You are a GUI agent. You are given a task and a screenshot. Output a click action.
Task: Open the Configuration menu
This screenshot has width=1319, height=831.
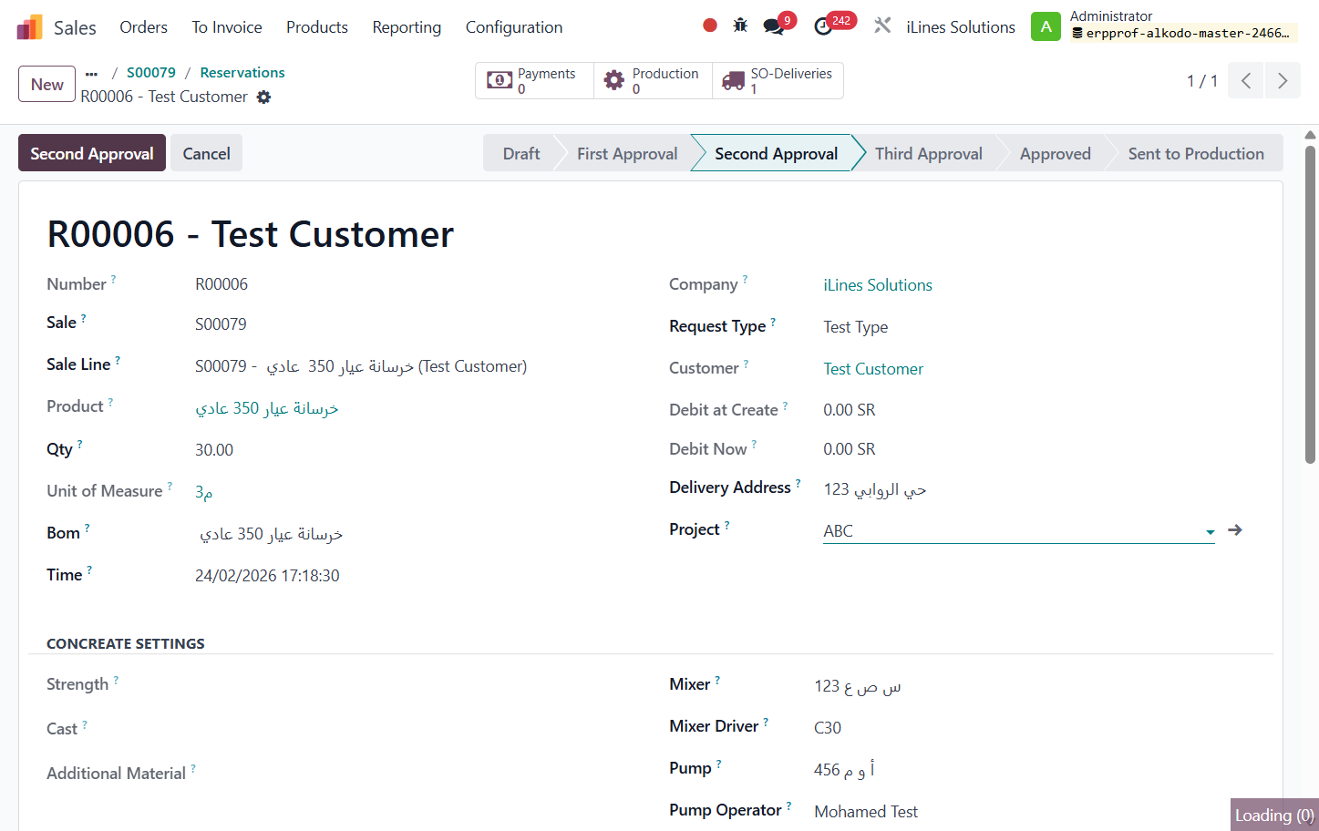pyautogui.click(x=514, y=27)
